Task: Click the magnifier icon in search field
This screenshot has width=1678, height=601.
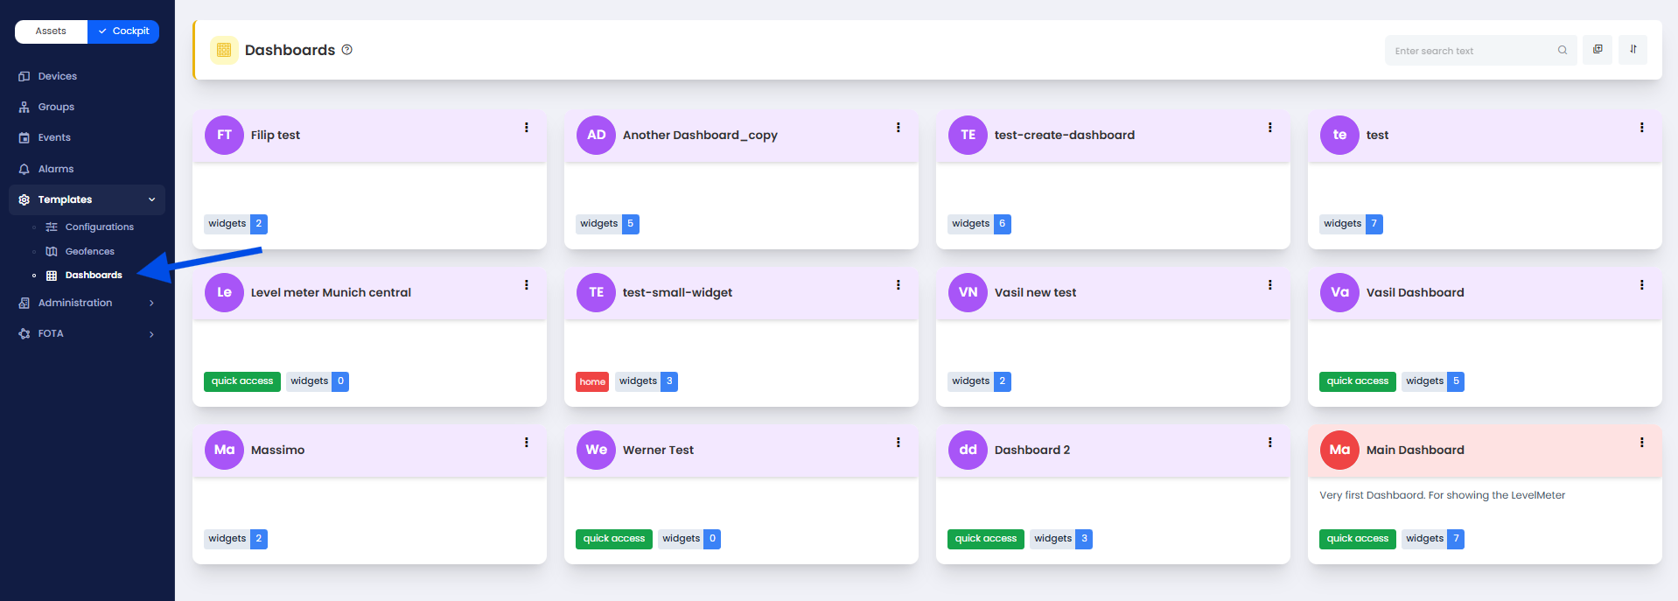Action: tap(1563, 51)
